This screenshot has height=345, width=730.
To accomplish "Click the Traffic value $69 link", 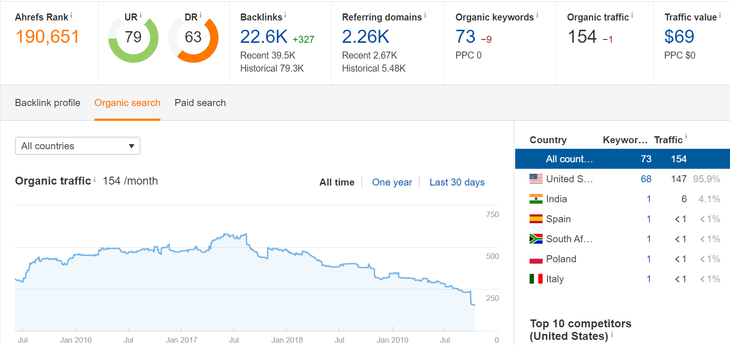I will coord(679,37).
